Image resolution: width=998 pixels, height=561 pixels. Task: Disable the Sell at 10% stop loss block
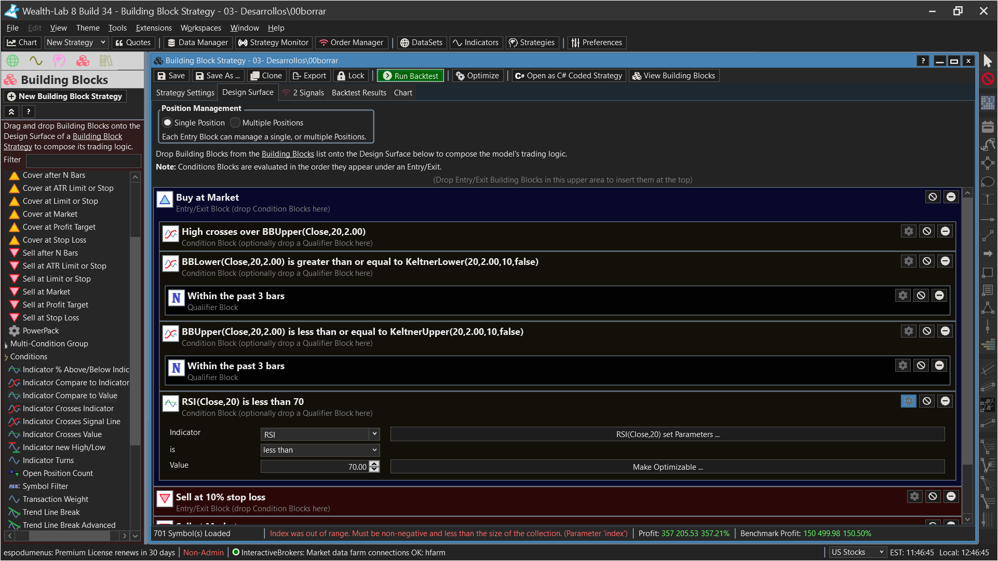[x=933, y=497]
